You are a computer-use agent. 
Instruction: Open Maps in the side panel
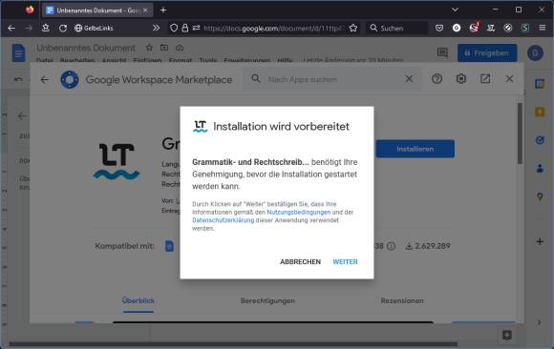click(x=540, y=196)
